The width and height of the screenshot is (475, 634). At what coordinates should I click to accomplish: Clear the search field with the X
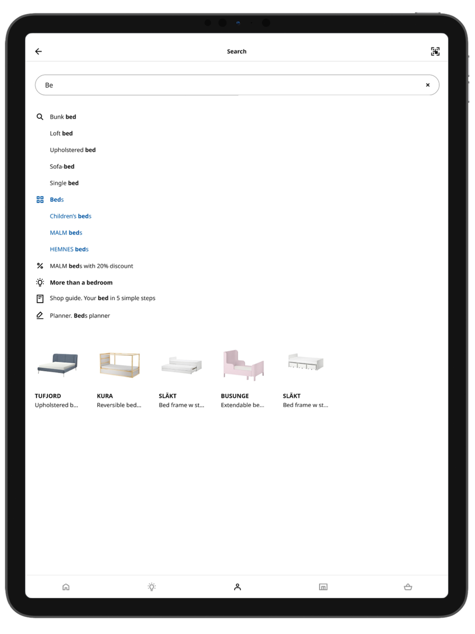click(427, 85)
